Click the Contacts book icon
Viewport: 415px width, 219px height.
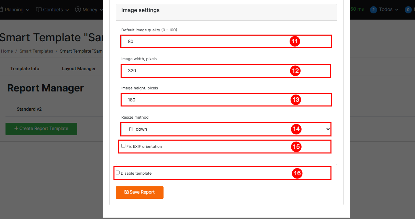tap(39, 10)
